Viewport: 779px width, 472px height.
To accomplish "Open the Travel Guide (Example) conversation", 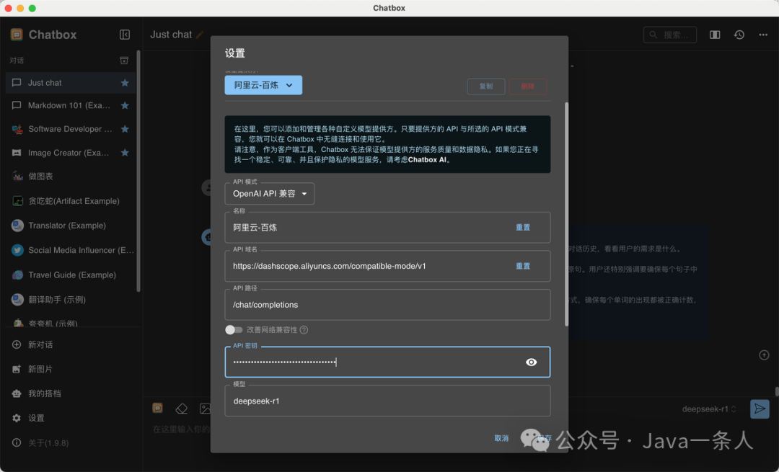I will [70, 275].
